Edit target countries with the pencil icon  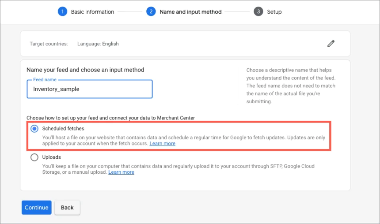(x=331, y=43)
